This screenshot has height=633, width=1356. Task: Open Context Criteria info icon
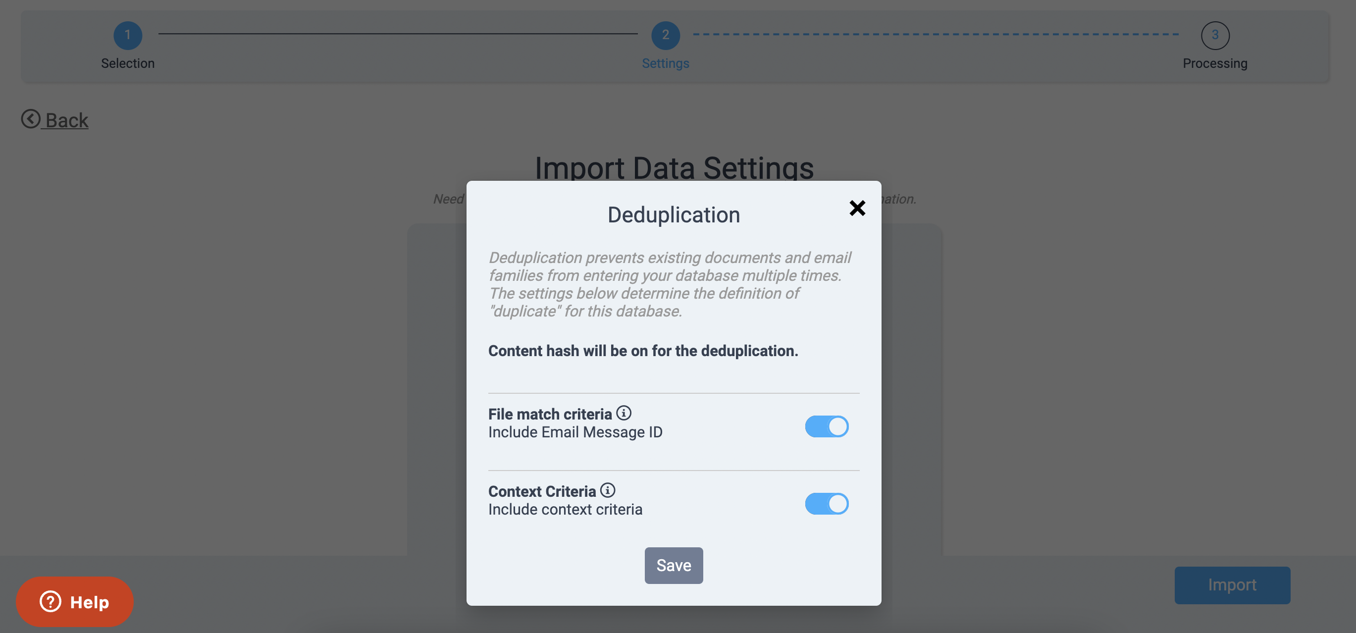coord(608,490)
